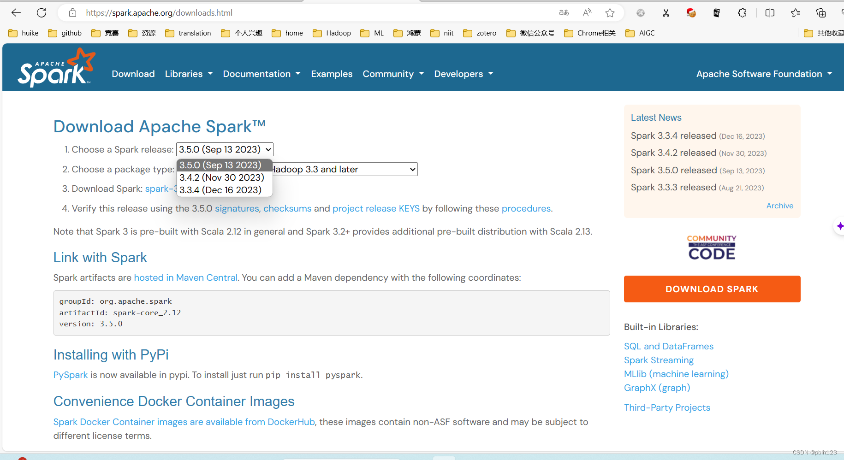The width and height of the screenshot is (844, 460).
Task: Open the translate page icon in address bar
Action: coord(564,13)
